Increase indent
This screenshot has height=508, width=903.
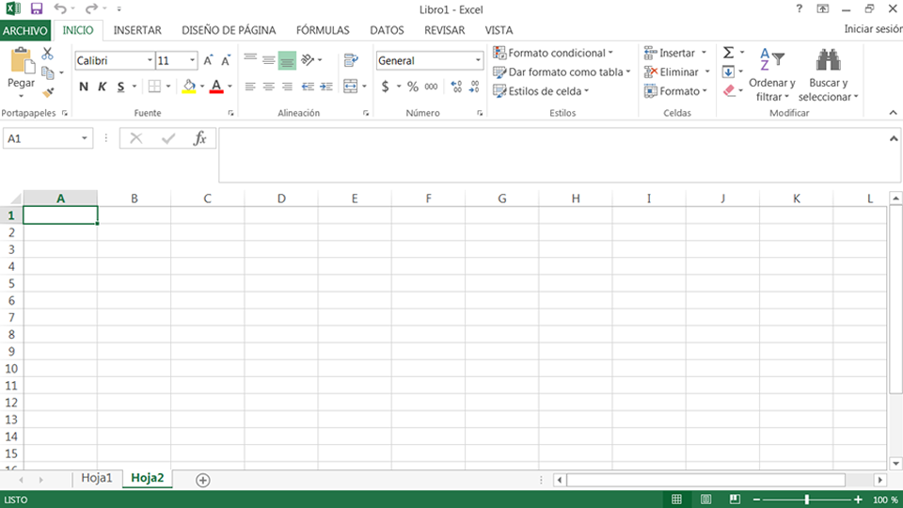pyautogui.click(x=326, y=87)
